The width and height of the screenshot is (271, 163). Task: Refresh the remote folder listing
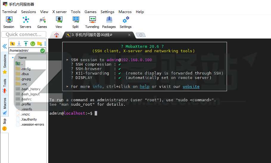(x=33, y=44)
